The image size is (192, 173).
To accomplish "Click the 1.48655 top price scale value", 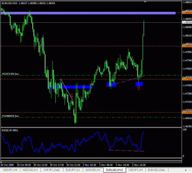I will (187, 2).
